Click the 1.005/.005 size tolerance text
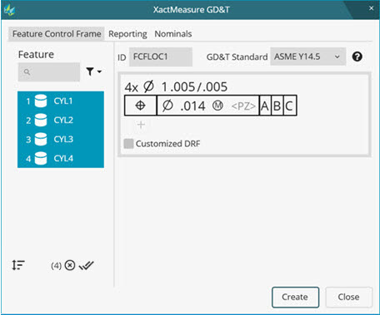The height and width of the screenshot is (315, 380). point(194,87)
